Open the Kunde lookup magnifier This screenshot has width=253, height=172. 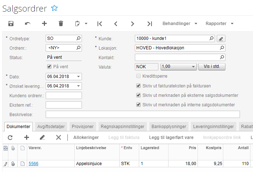(211, 38)
